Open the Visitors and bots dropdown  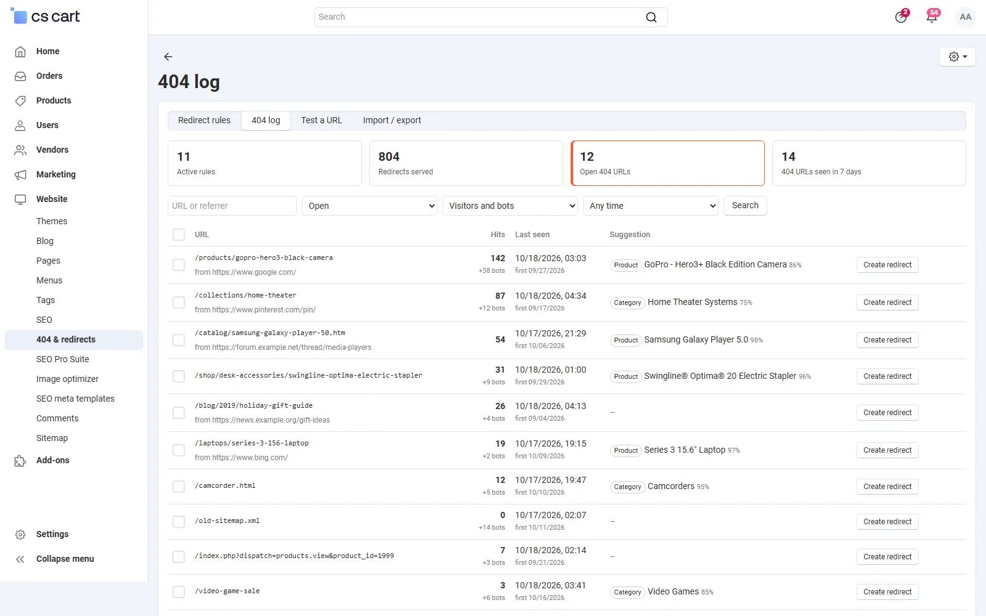pos(510,206)
